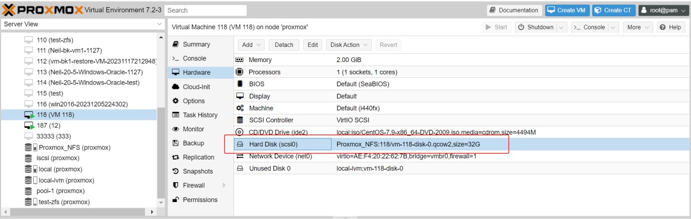This screenshot has height=219, width=691.
Task: Click the SCSI Controller database icon
Action: pos(239,120)
